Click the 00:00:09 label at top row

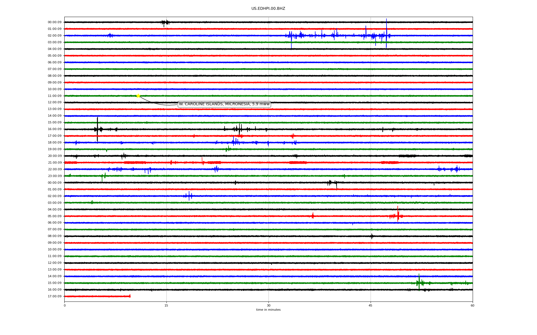pyautogui.click(x=55, y=22)
